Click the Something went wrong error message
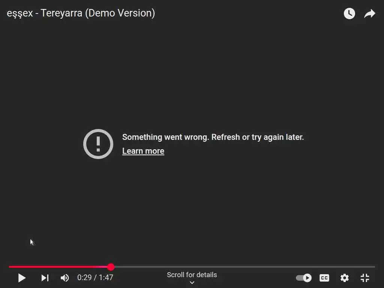Screen dimensions: 384x288 pos(213,137)
